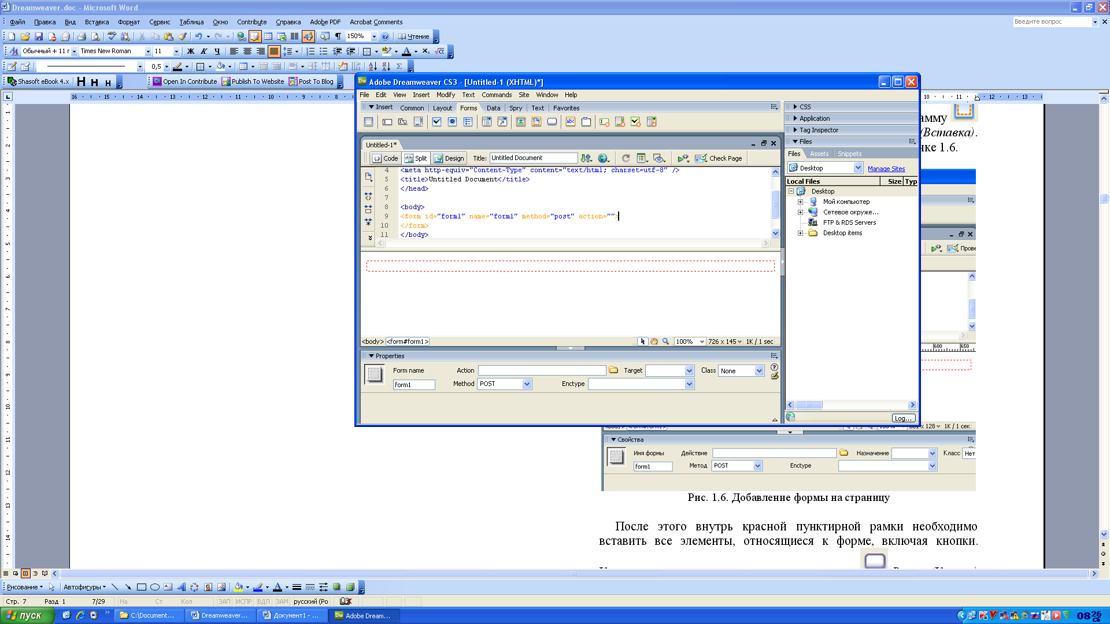Click Publish To Website button

tap(253, 81)
